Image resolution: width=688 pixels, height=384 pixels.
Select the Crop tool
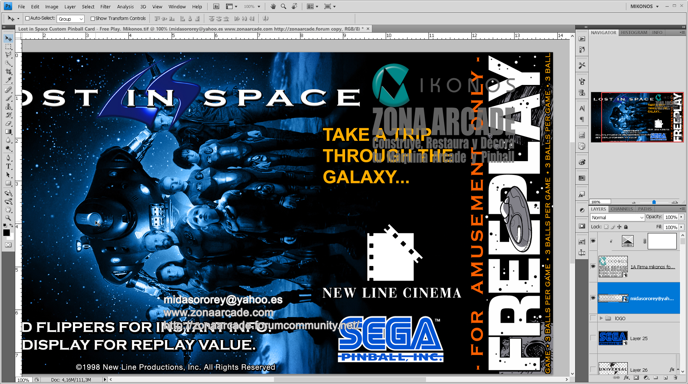pyautogui.click(x=8, y=72)
